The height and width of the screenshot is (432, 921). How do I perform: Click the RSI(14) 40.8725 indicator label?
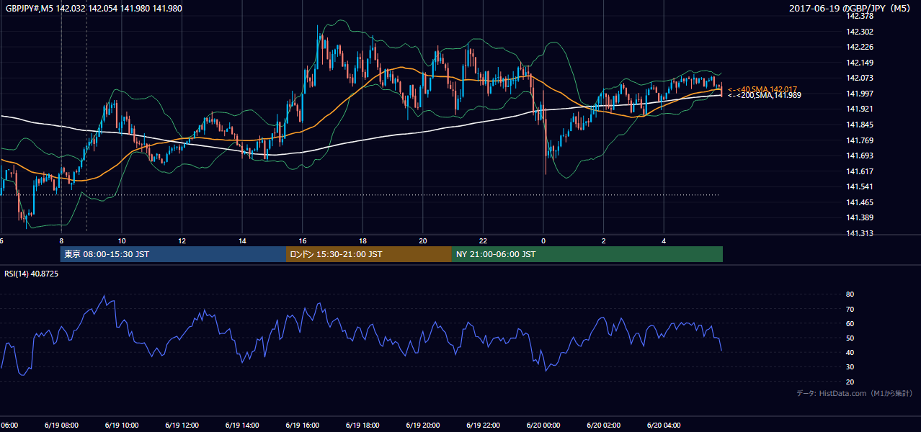(31, 274)
